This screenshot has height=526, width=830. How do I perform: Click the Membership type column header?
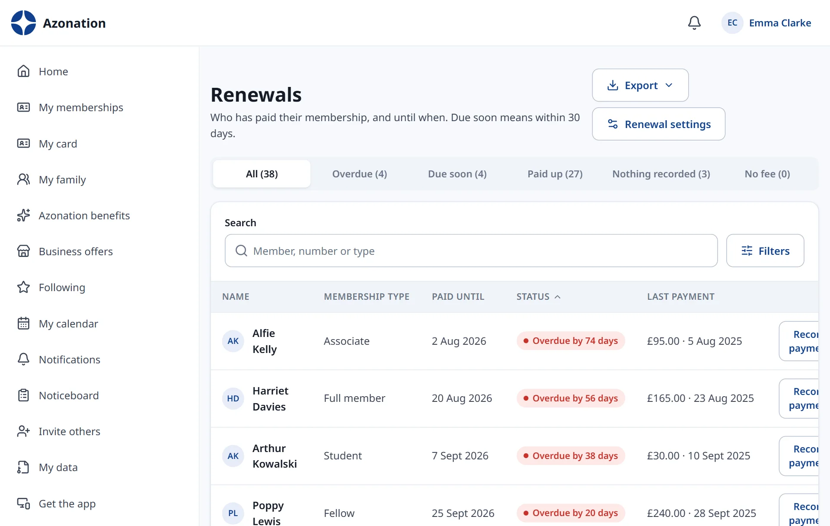coord(367,297)
